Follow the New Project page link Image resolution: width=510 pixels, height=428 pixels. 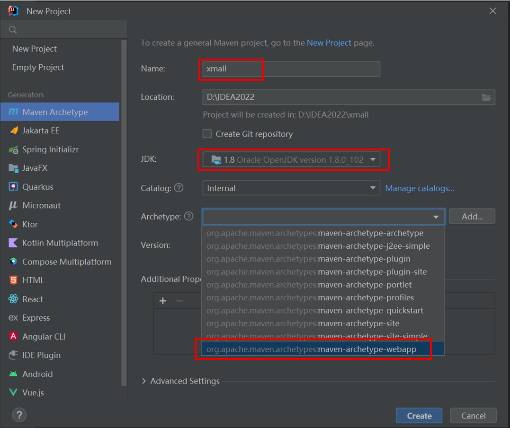[x=329, y=43]
